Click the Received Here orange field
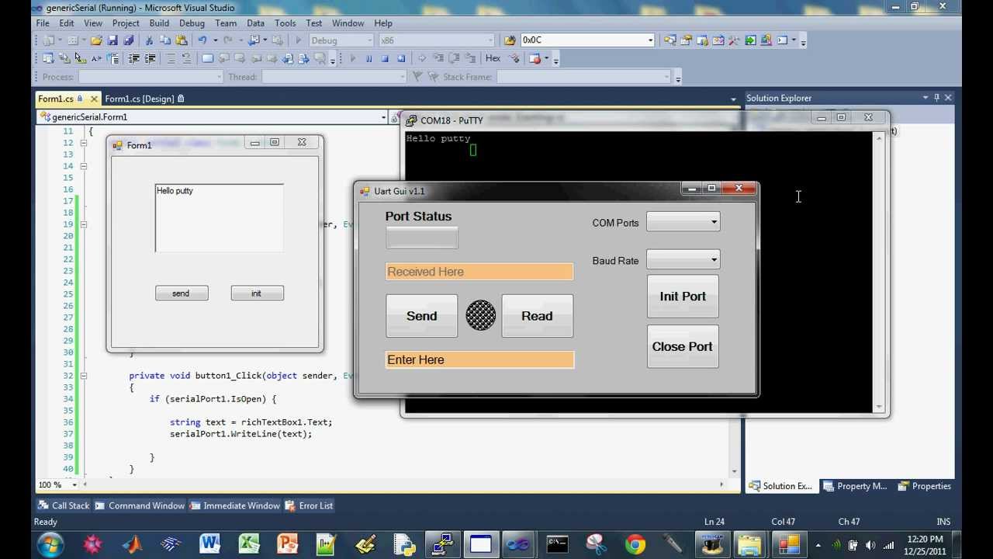This screenshot has height=559, width=993. (x=479, y=272)
